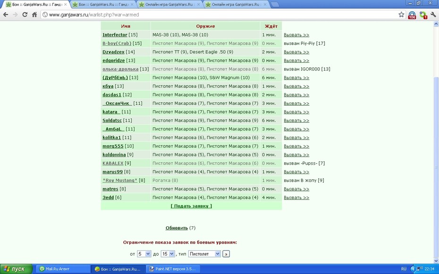Open player profile 'Dzvadzex'

tap(113, 52)
